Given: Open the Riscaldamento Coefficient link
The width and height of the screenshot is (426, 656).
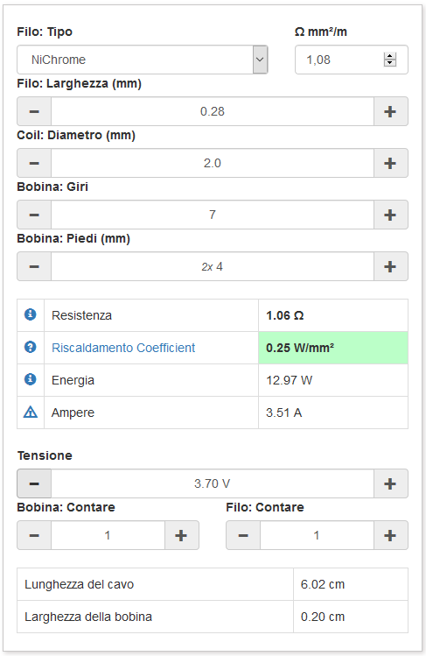Looking at the screenshot, I should pyautogui.click(x=123, y=348).
